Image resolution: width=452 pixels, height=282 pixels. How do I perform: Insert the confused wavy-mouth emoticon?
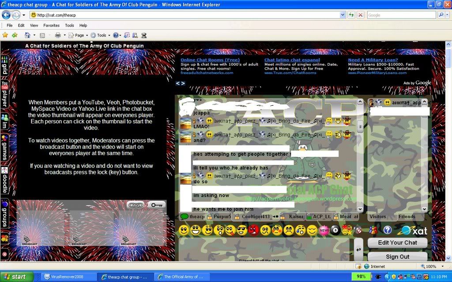click(x=265, y=230)
